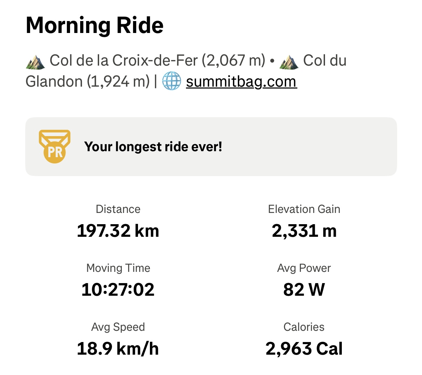Viewport: 422px width, 375px height.
Task: Click the mountain emoji before Col du Glandon
Action: pyautogui.click(x=289, y=61)
